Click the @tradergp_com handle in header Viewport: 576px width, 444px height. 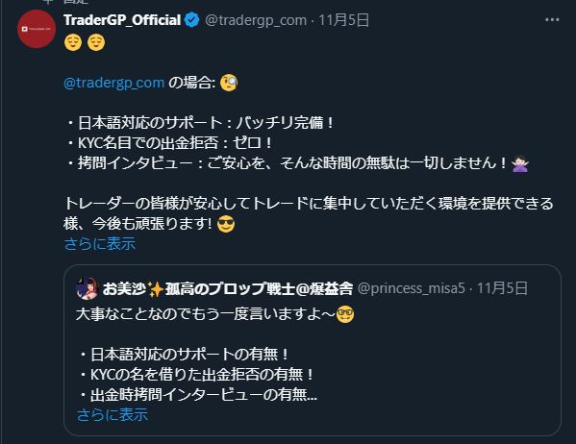click(256, 20)
